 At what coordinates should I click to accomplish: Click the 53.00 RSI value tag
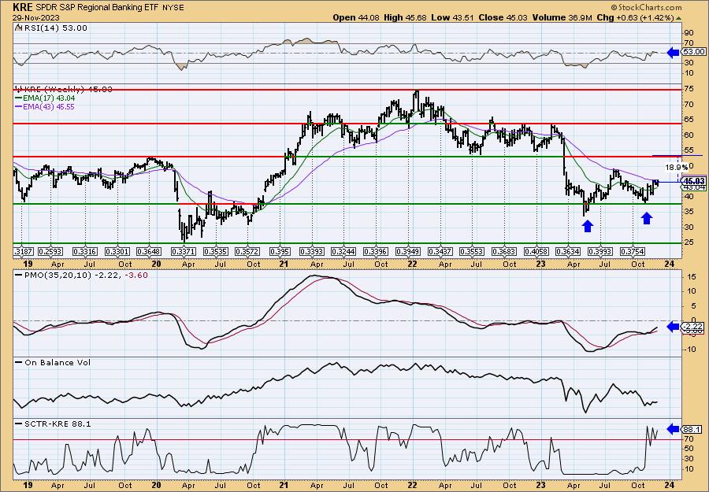[692, 52]
